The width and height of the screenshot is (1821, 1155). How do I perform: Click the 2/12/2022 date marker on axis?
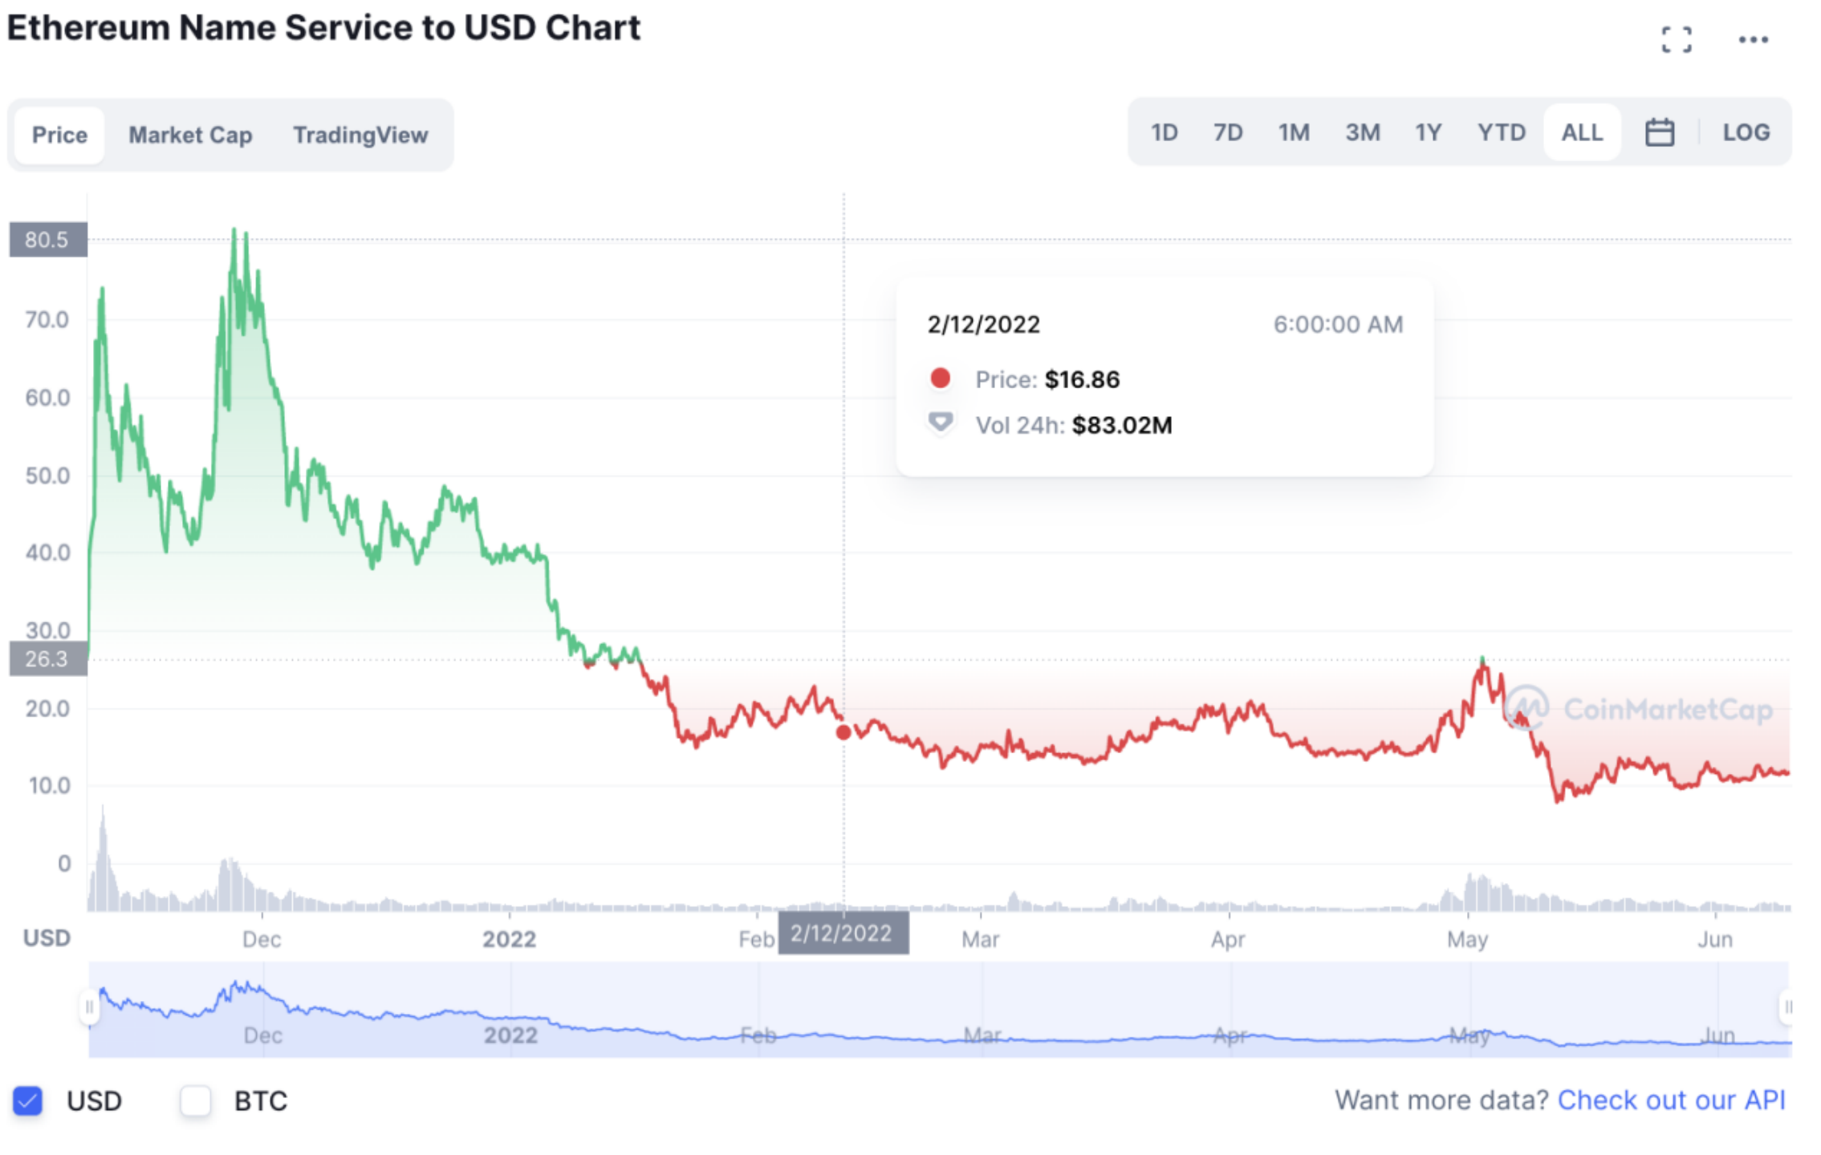843,933
